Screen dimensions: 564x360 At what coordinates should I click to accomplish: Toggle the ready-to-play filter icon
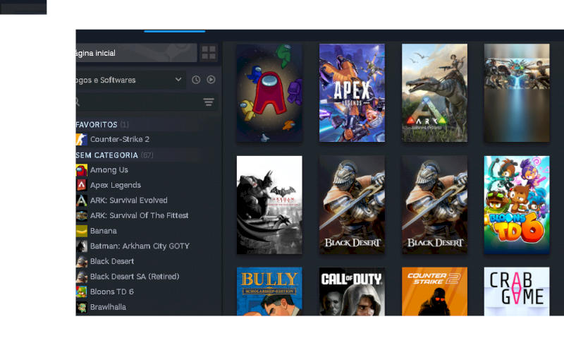click(x=211, y=80)
